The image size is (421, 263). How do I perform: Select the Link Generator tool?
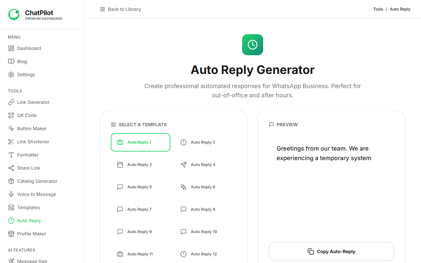33,102
